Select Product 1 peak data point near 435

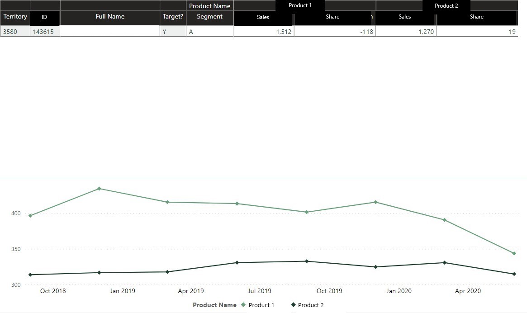[99, 189]
